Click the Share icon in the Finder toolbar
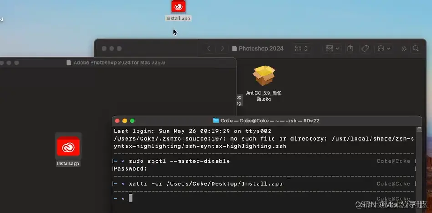Screen dimensions: 432x213 click(350, 49)
